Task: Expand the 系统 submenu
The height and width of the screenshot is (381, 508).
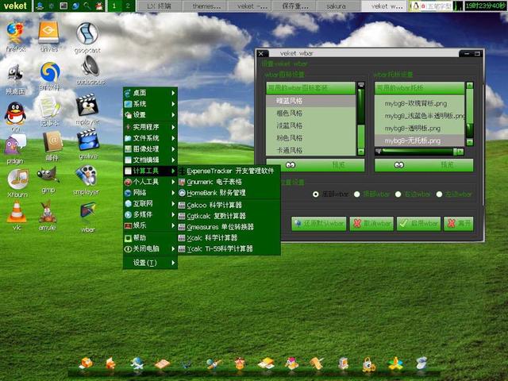Action: pos(150,104)
